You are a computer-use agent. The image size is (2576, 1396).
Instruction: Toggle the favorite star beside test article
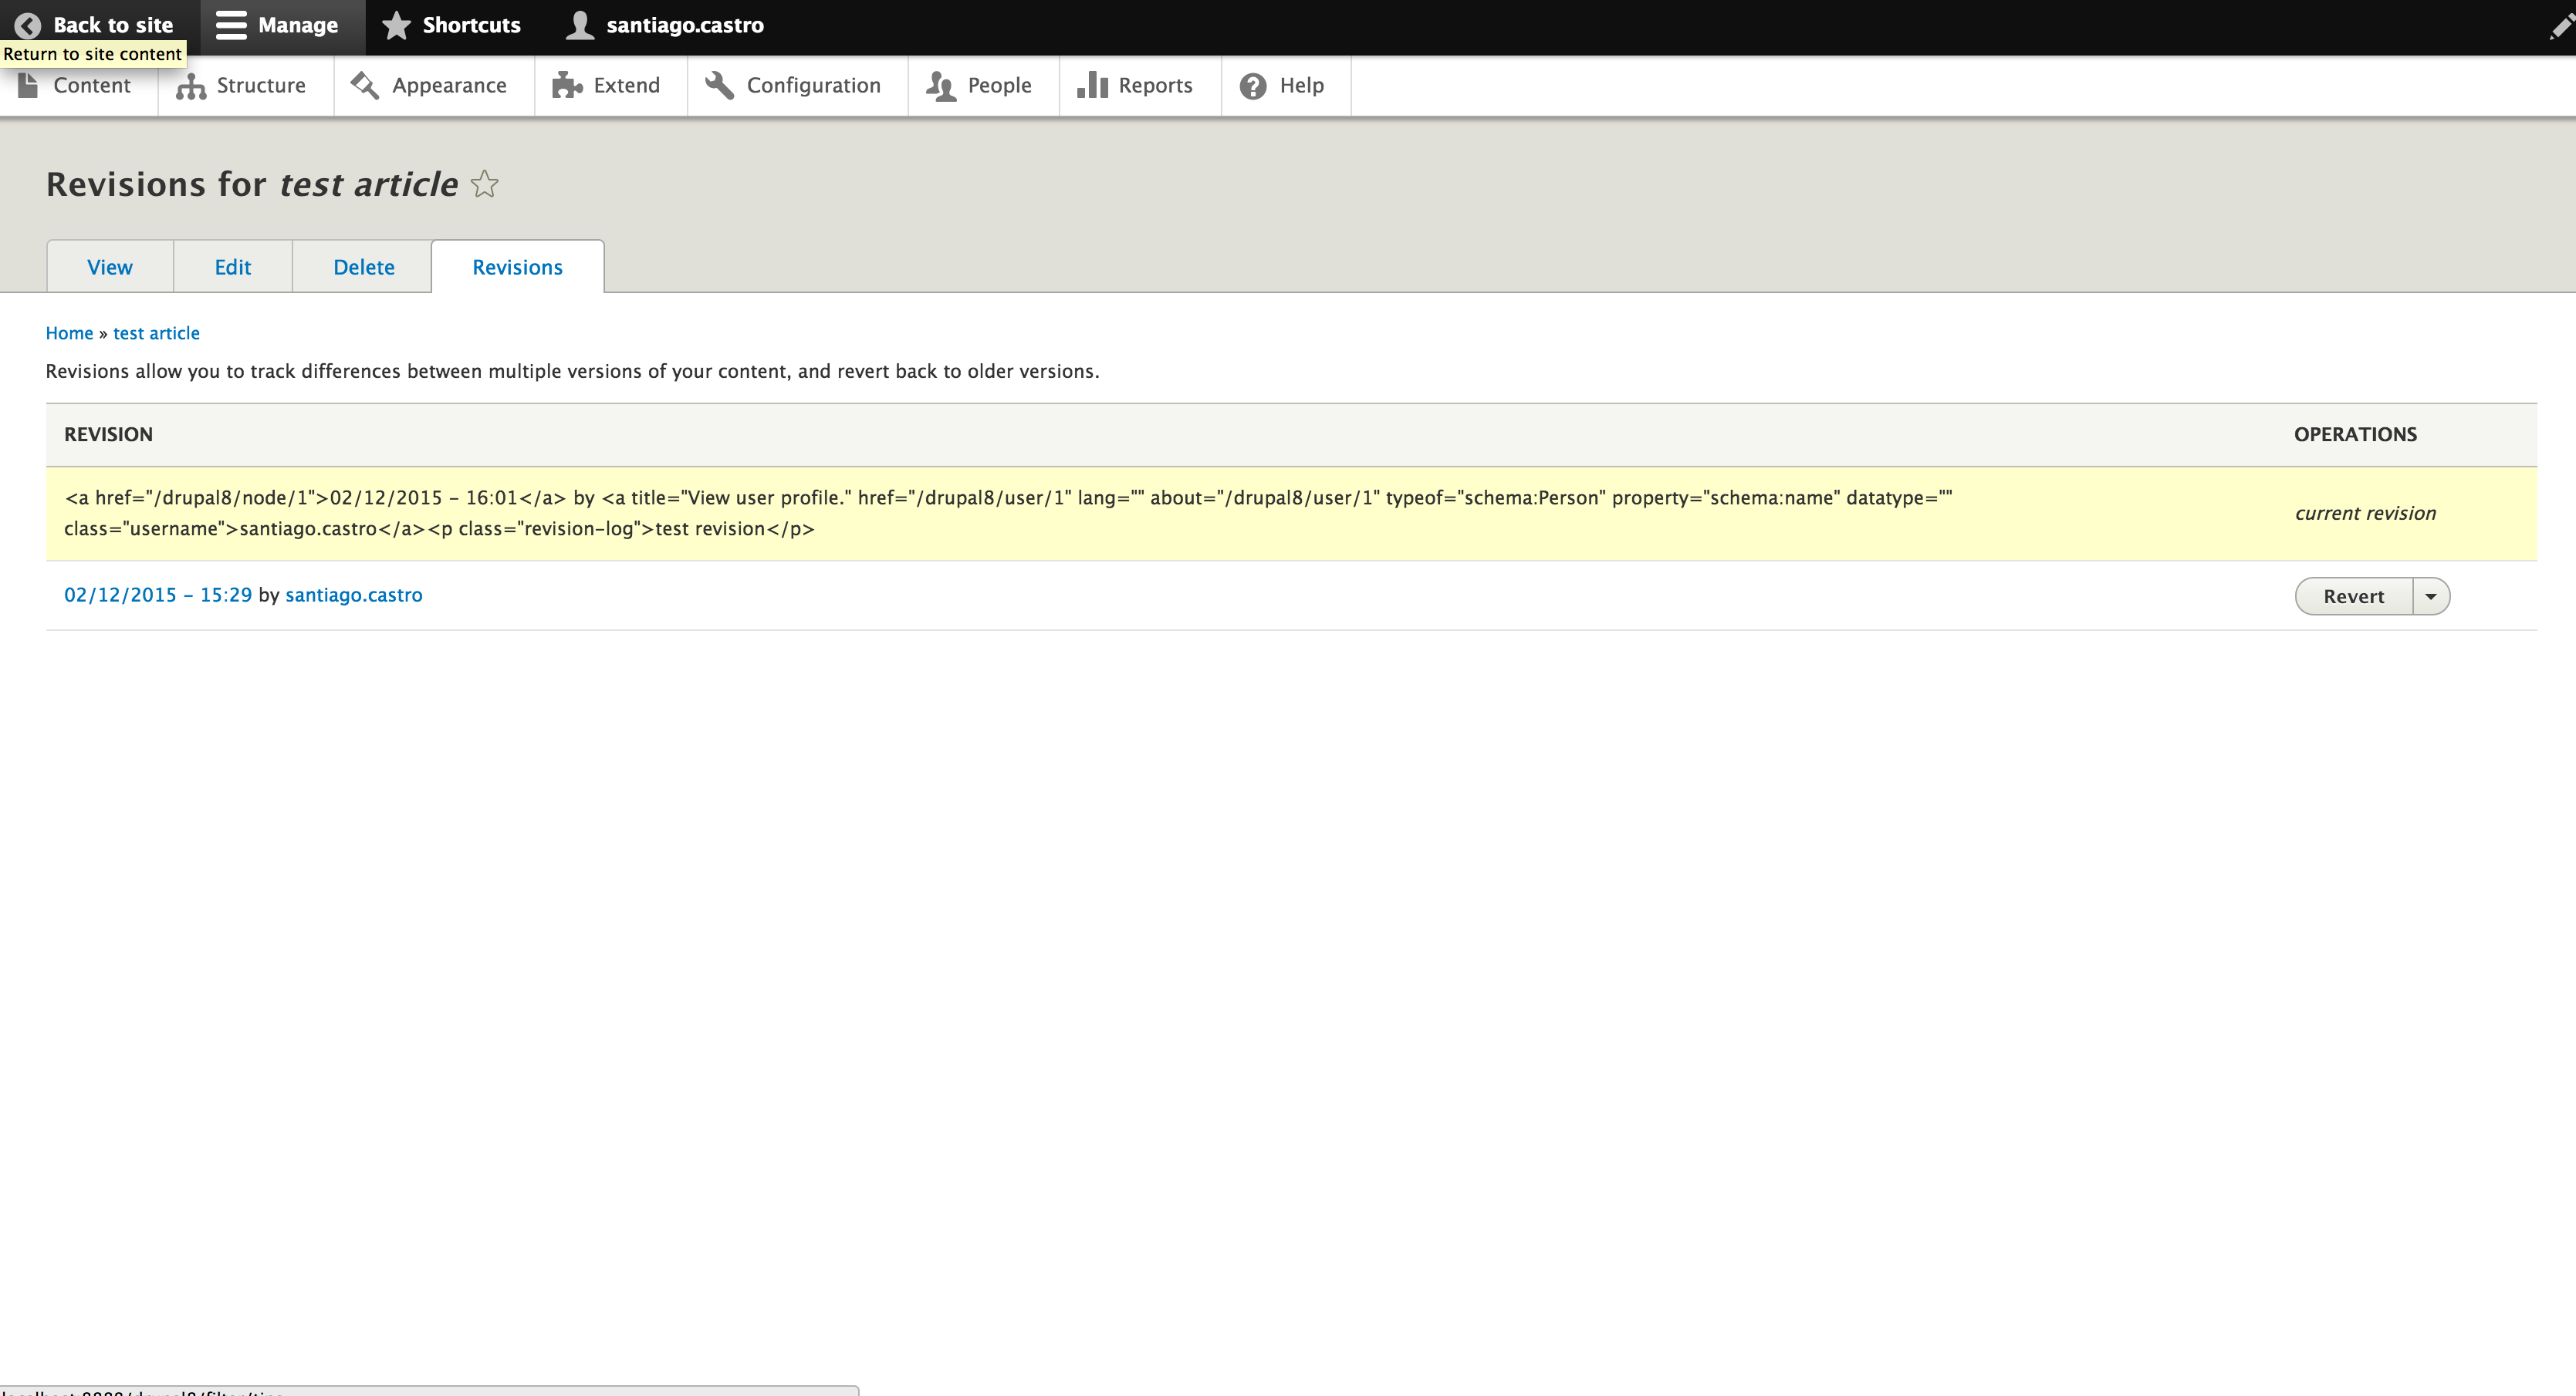(484, 183)
